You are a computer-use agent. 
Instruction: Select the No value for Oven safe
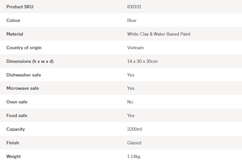coord(130,102)
